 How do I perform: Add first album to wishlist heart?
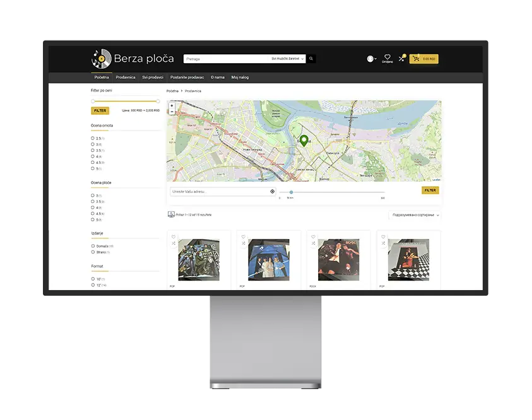click(x=174, y=236)
